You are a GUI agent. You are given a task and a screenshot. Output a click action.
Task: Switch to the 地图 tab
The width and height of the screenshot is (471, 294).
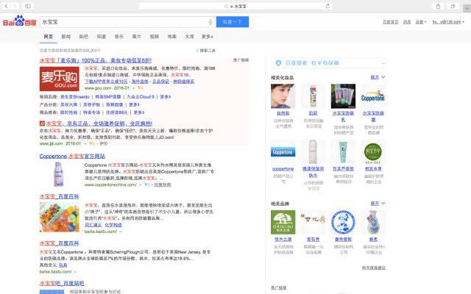(171, 37)
